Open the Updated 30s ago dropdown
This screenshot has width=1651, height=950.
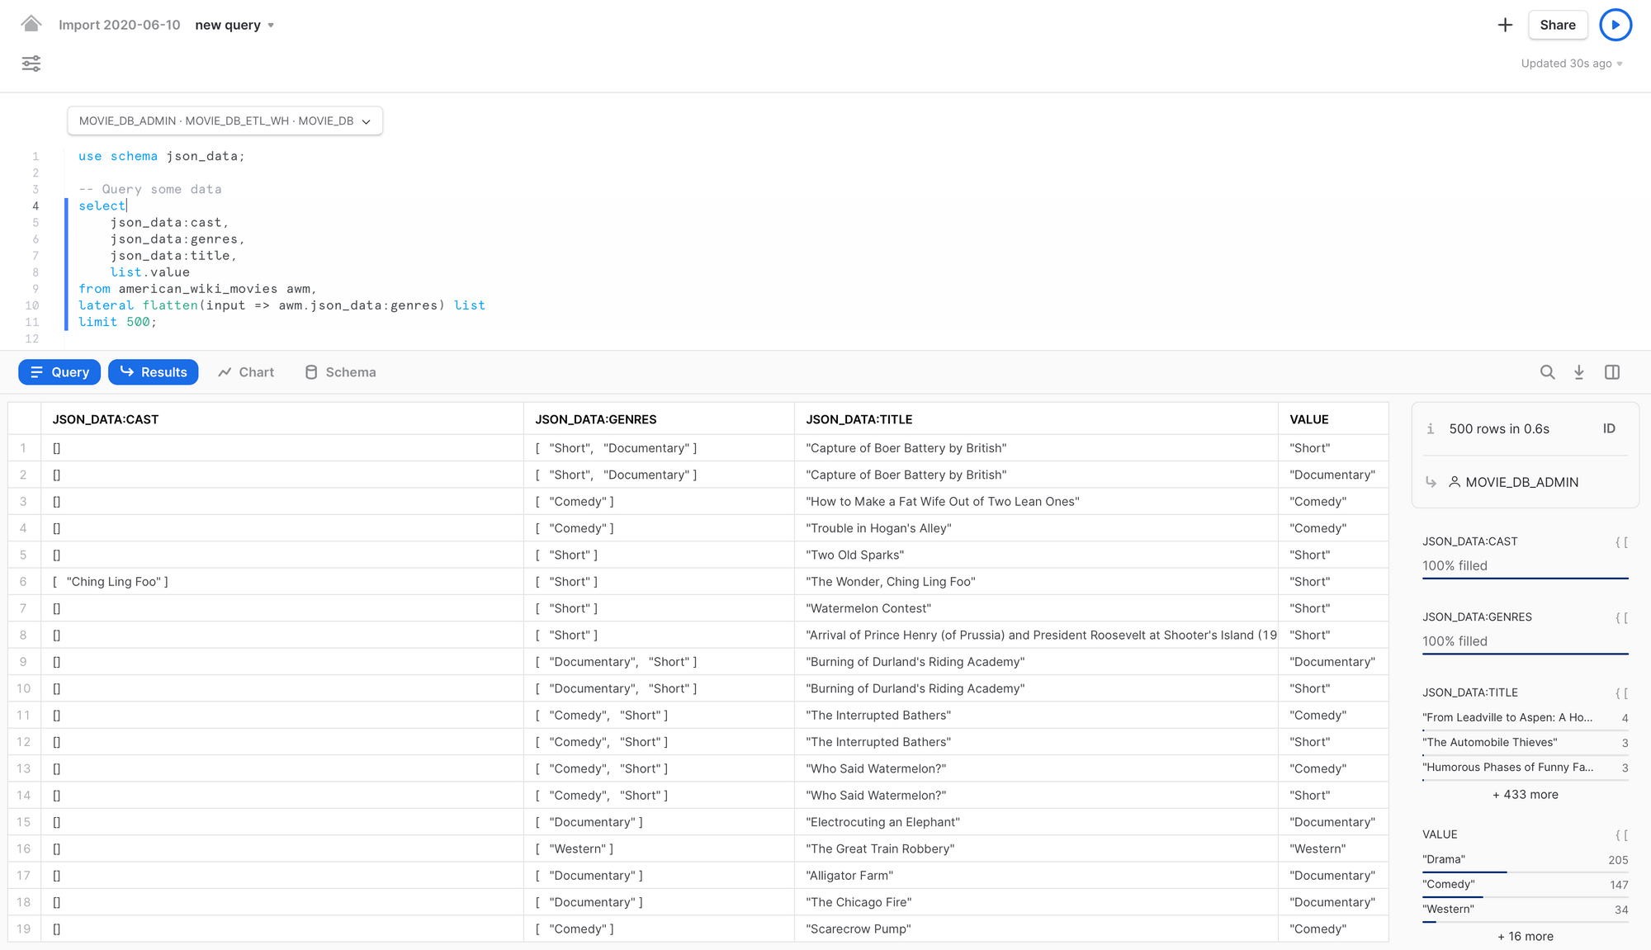(1572, 64)
